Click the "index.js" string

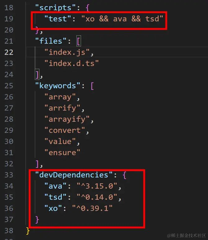(x=67, y=52)
